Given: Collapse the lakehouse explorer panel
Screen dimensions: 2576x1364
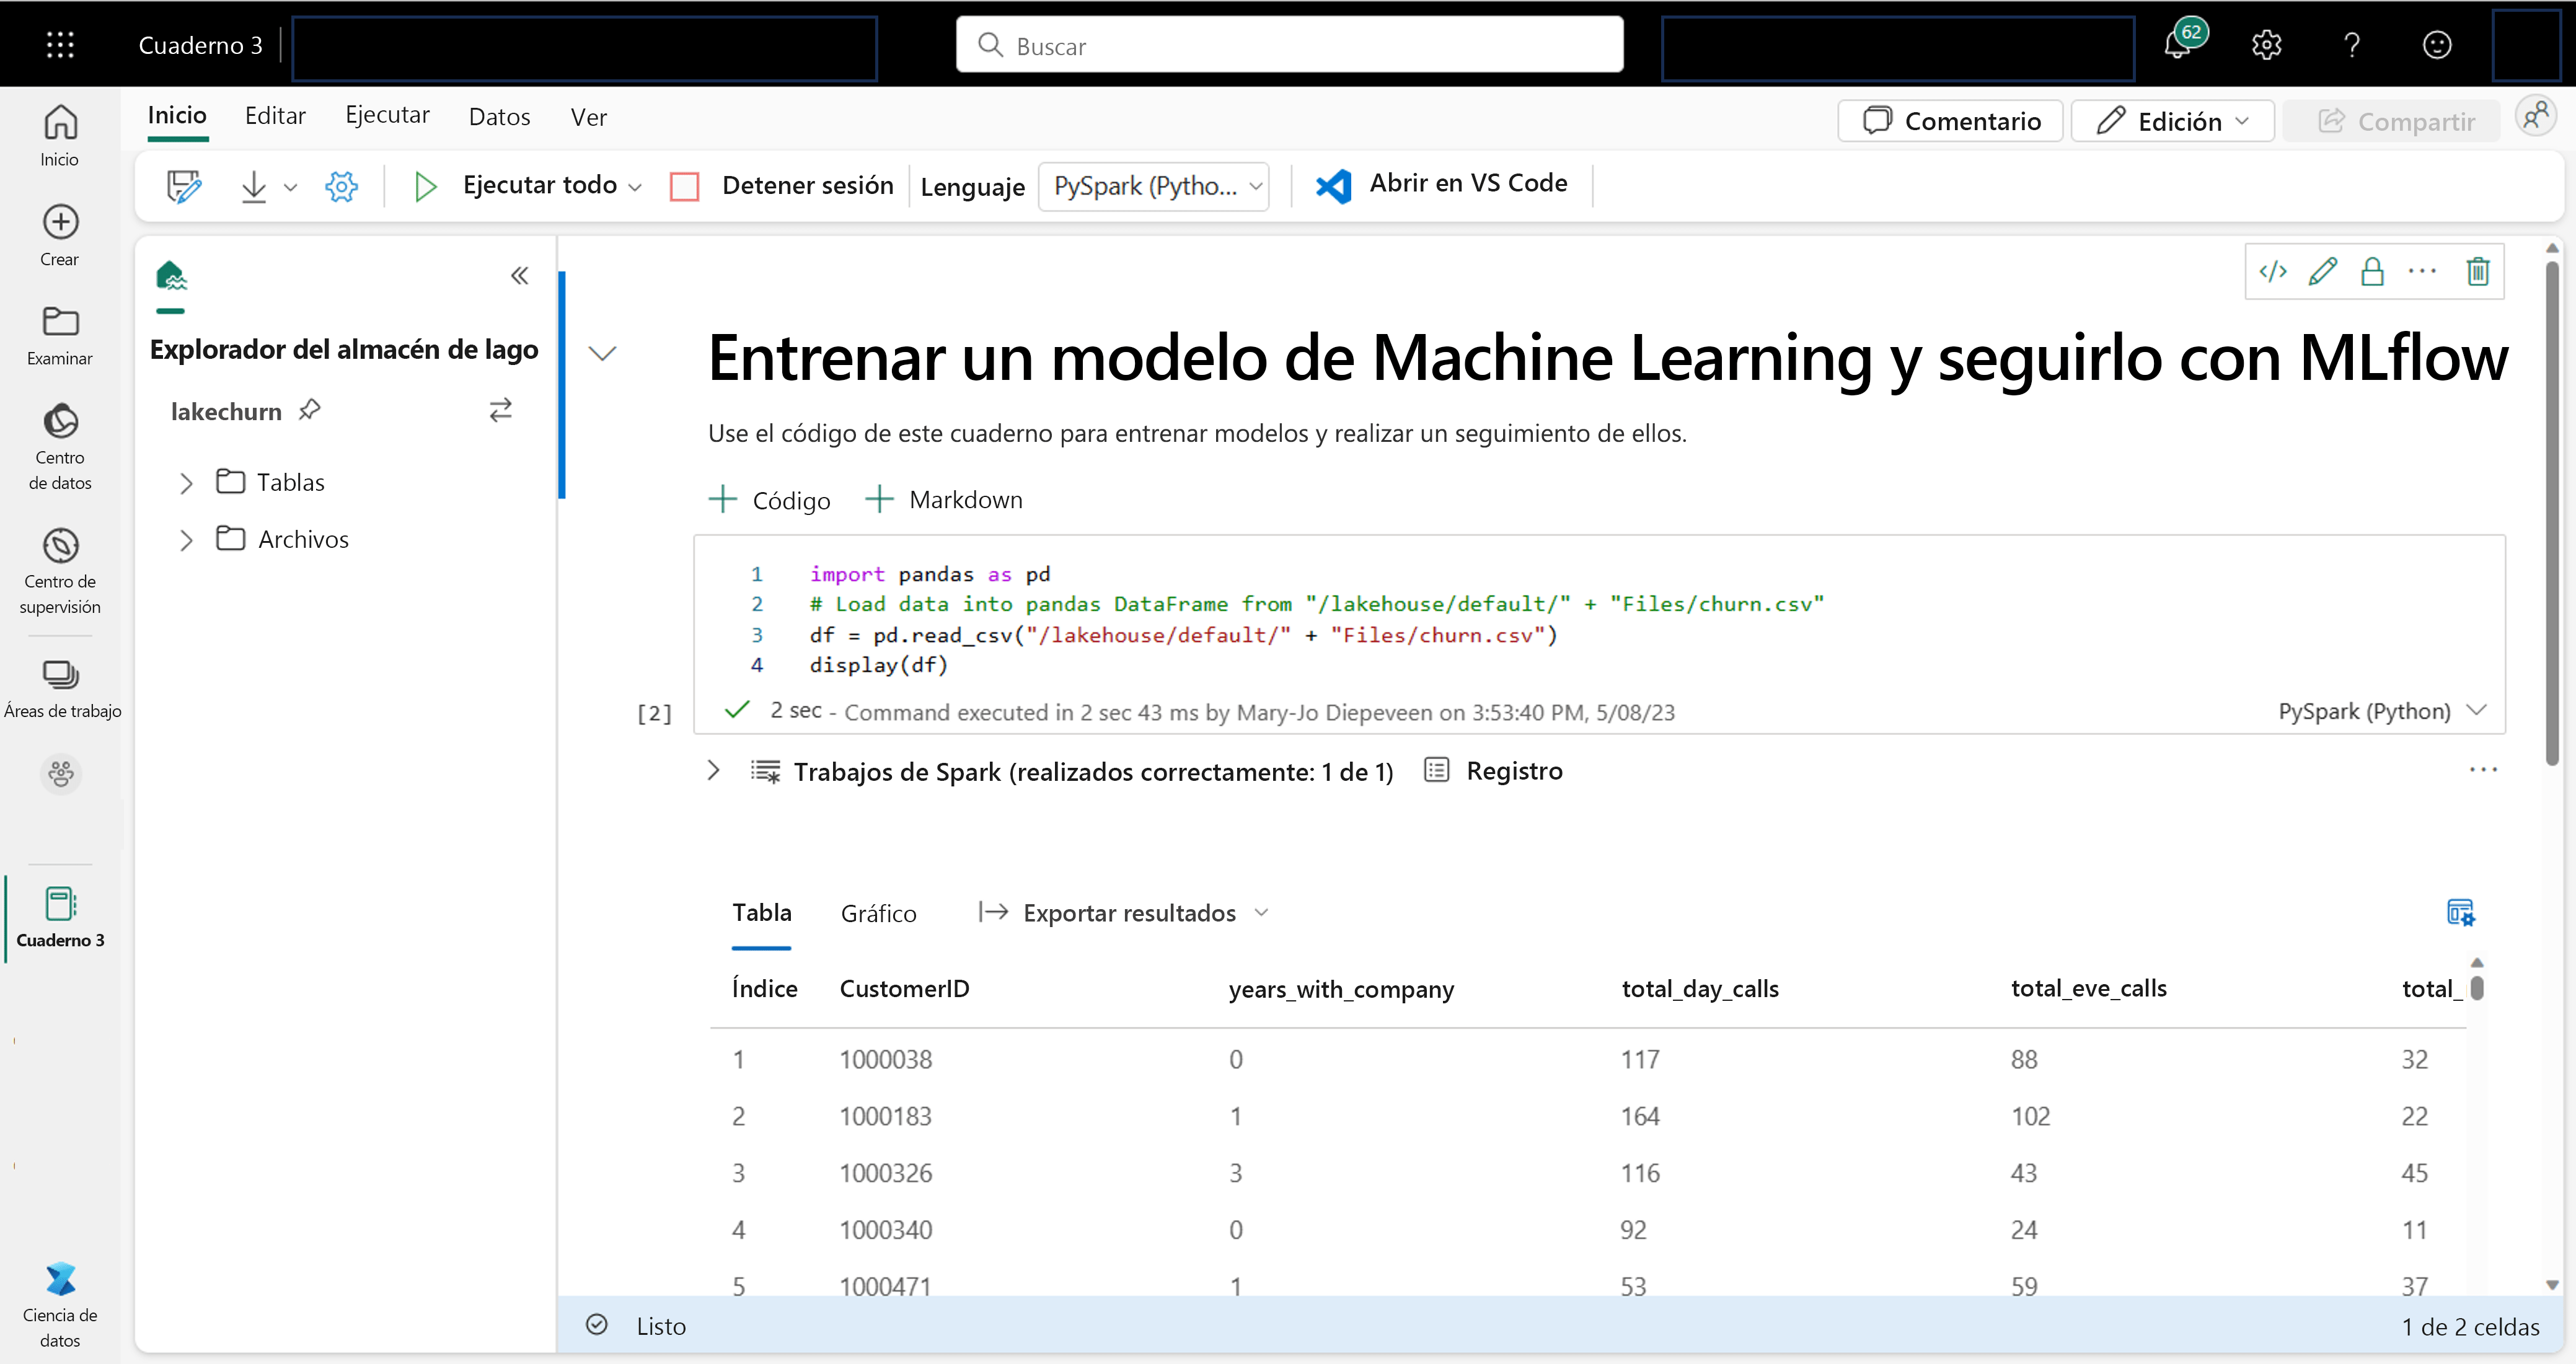Looking at the screenshot, I should coord(519,275).
